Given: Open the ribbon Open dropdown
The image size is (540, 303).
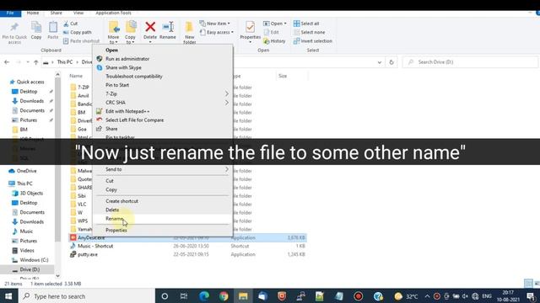Looking at the screenshot, I should point(275,24).
